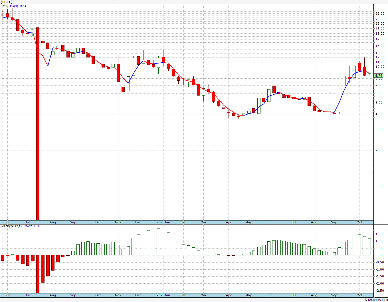Click the 3.00 price axis label
This screenshot has height=302, width=388.
pyautogui.click(x=379, y=129)
